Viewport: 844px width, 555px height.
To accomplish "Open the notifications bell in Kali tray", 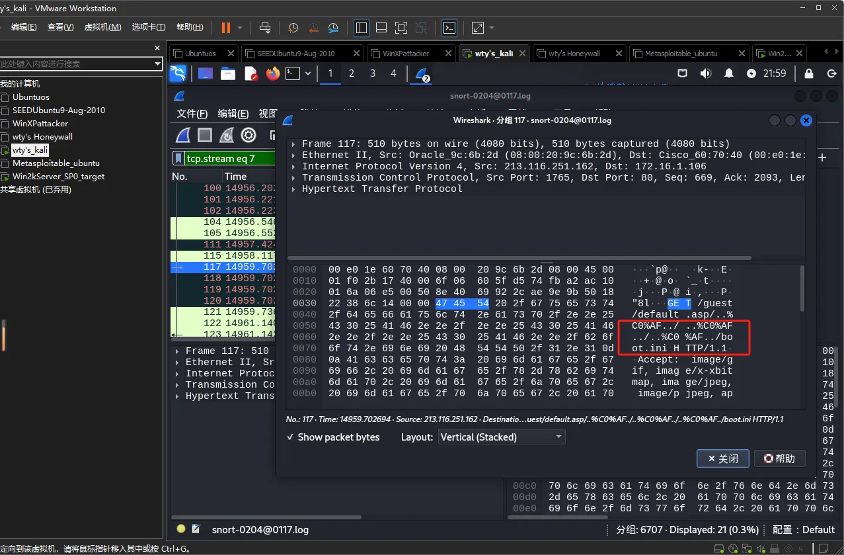I will [x=729, y=73].
